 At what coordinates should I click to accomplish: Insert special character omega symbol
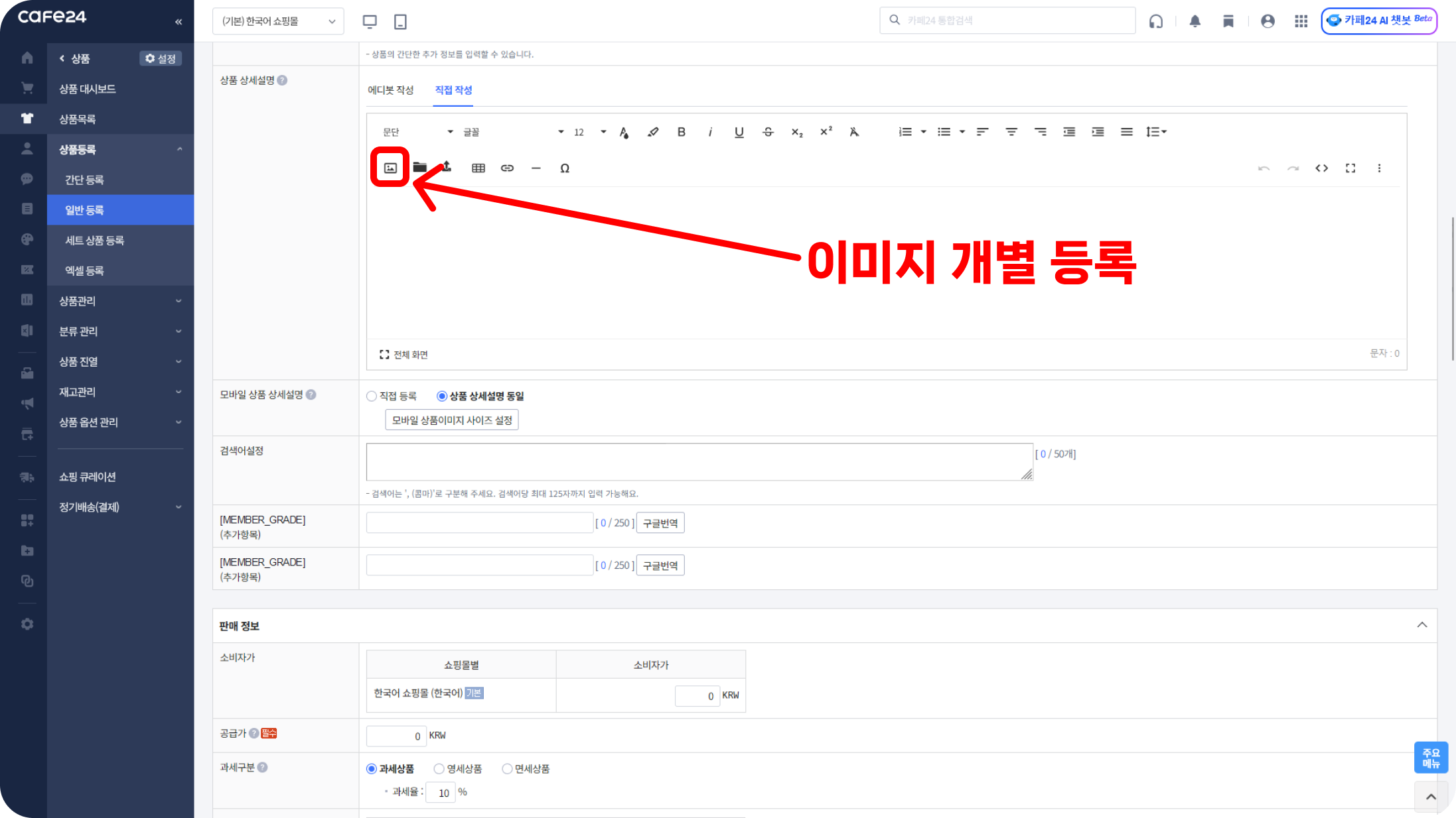point(565,168)
